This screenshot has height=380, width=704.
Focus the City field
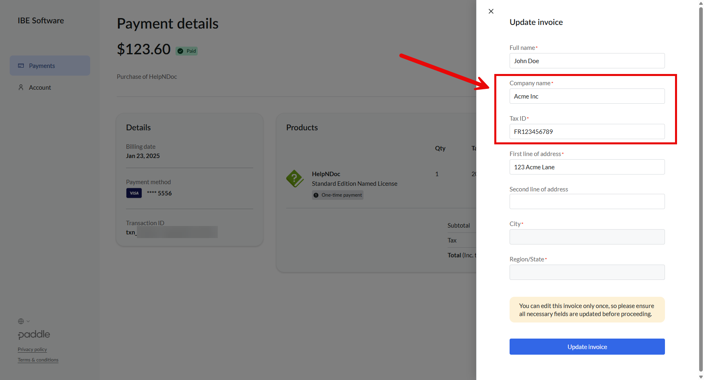(587, 237)
